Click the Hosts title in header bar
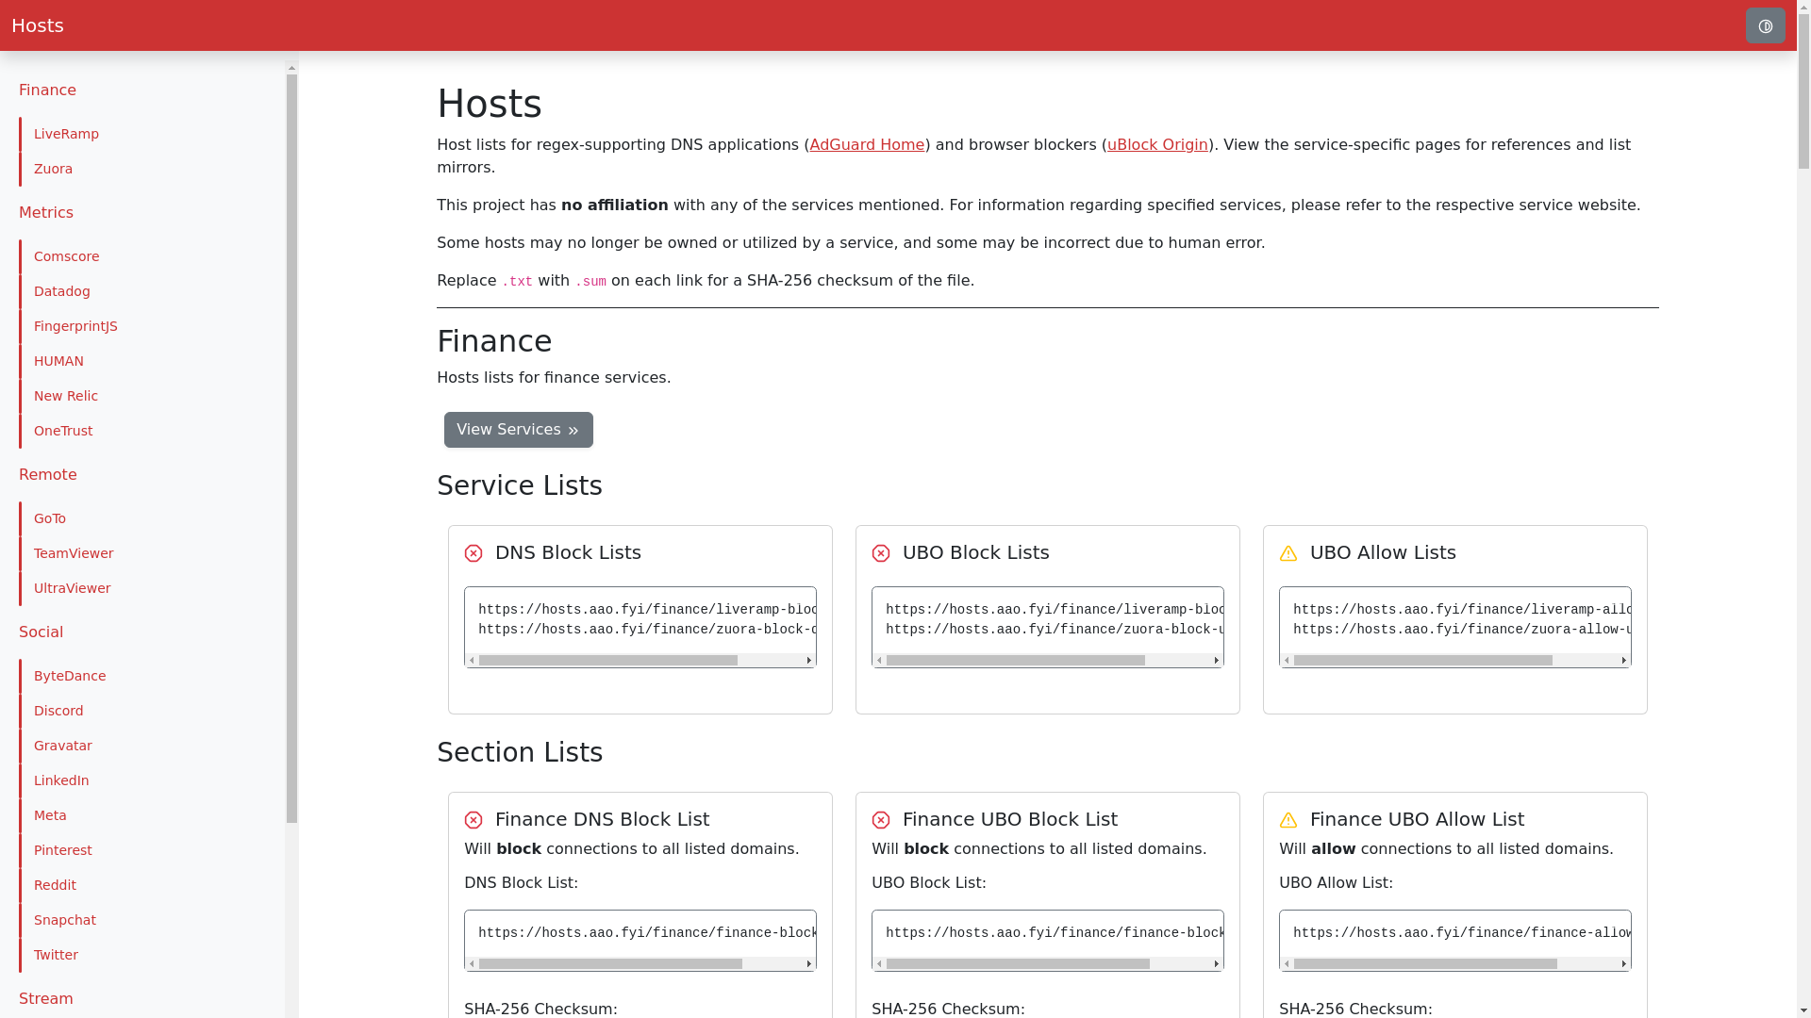 38,25
